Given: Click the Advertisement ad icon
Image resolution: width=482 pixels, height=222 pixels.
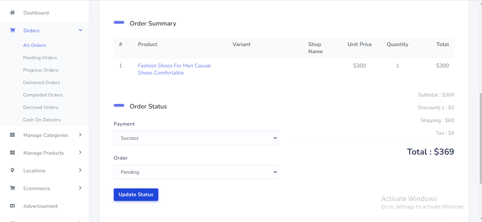Looking at the screenshot, I should pyautogui.click(x=12, y=206).
